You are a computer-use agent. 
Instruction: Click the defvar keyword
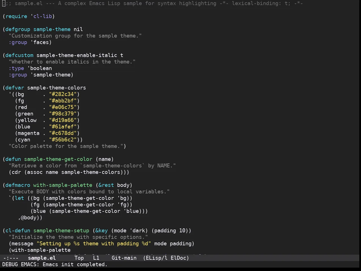(15, 88)
